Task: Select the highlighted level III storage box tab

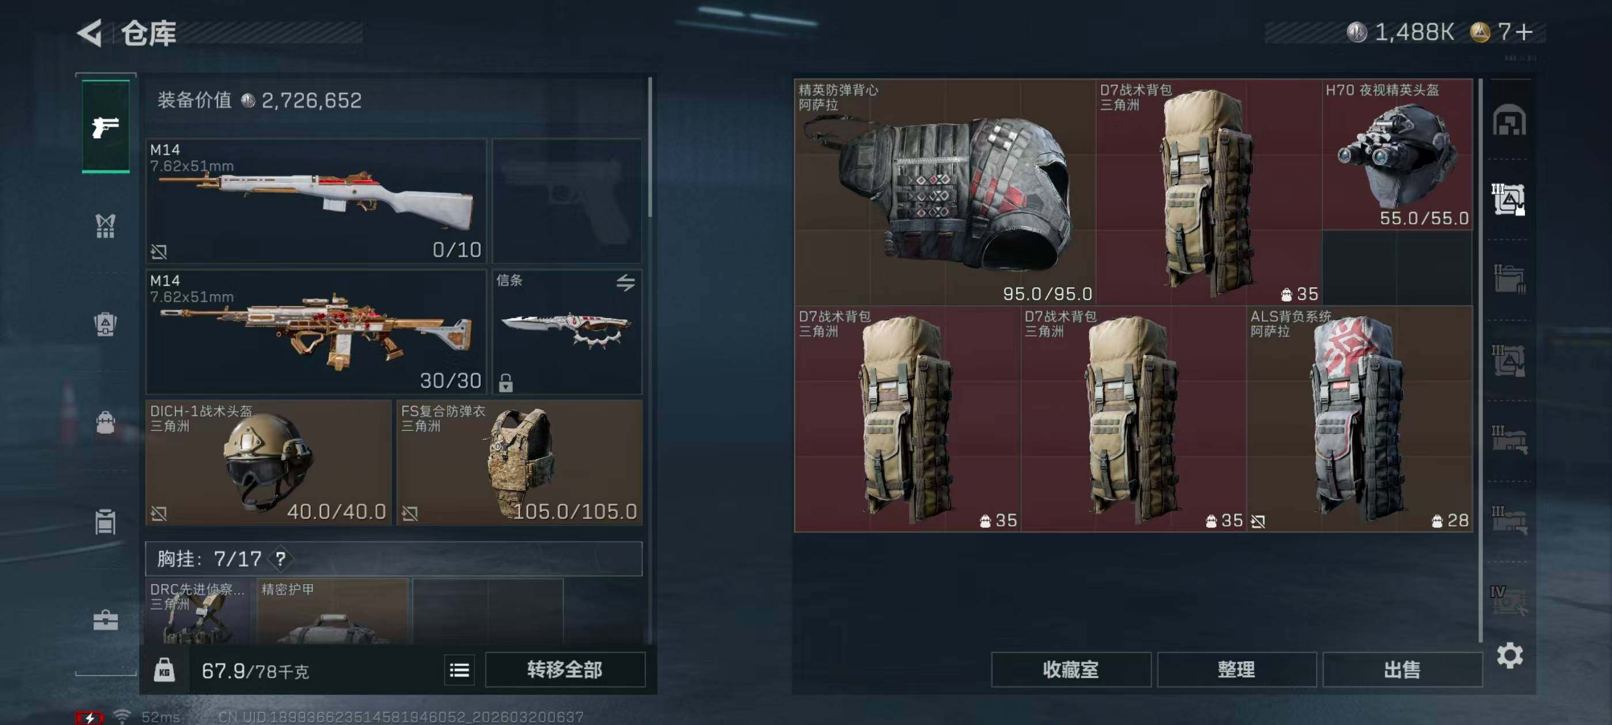Action: [x=1508, y=200]
